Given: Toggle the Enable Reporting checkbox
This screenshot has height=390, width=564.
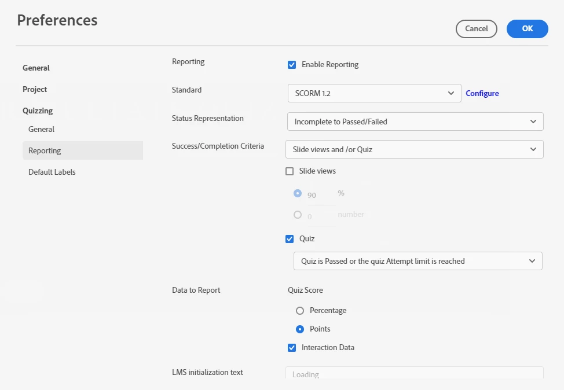Looking at the screenshot, I should pos(292,65).
